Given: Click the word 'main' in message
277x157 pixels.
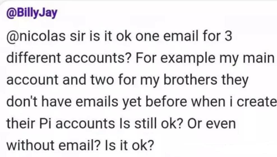Looking at the screenshot, I should [x=258, y=58].
